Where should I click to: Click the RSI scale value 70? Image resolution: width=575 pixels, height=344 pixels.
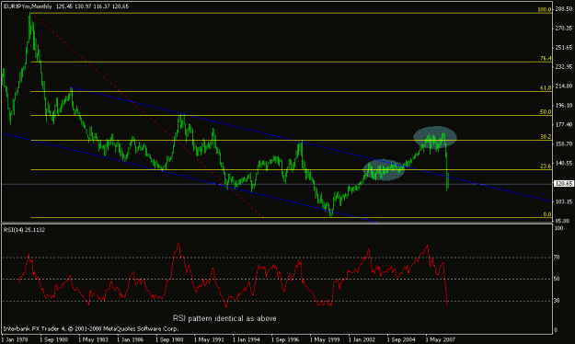tap(557, 258)
